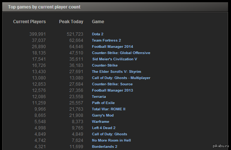This screenshot has height=150, width=231.
Task: Click current players value 4,998
Action: pyautogui.click(x=40, y=128)
